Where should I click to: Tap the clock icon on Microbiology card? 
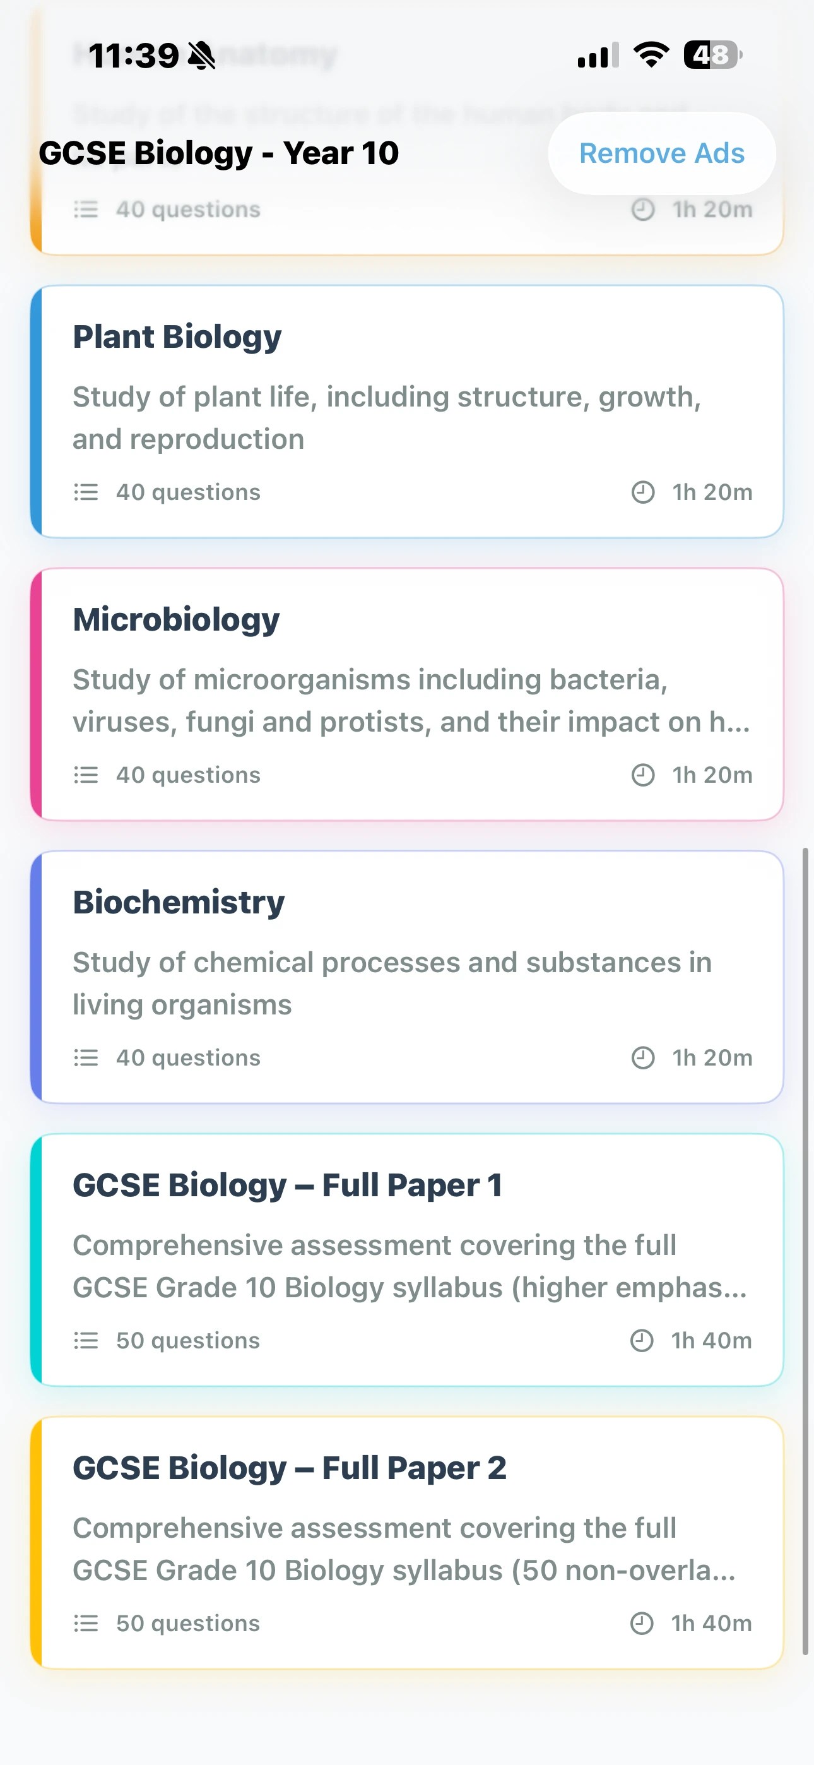(642, 776)
